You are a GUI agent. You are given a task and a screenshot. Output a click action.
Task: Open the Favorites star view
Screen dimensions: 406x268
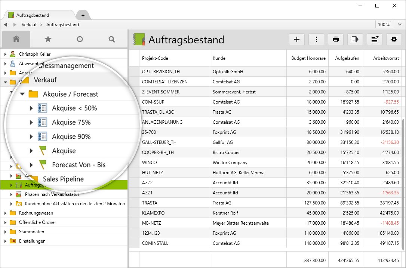click(48, 39)
